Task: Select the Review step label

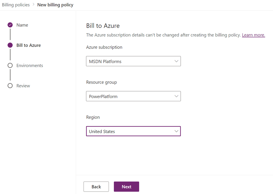Action: 23,86
